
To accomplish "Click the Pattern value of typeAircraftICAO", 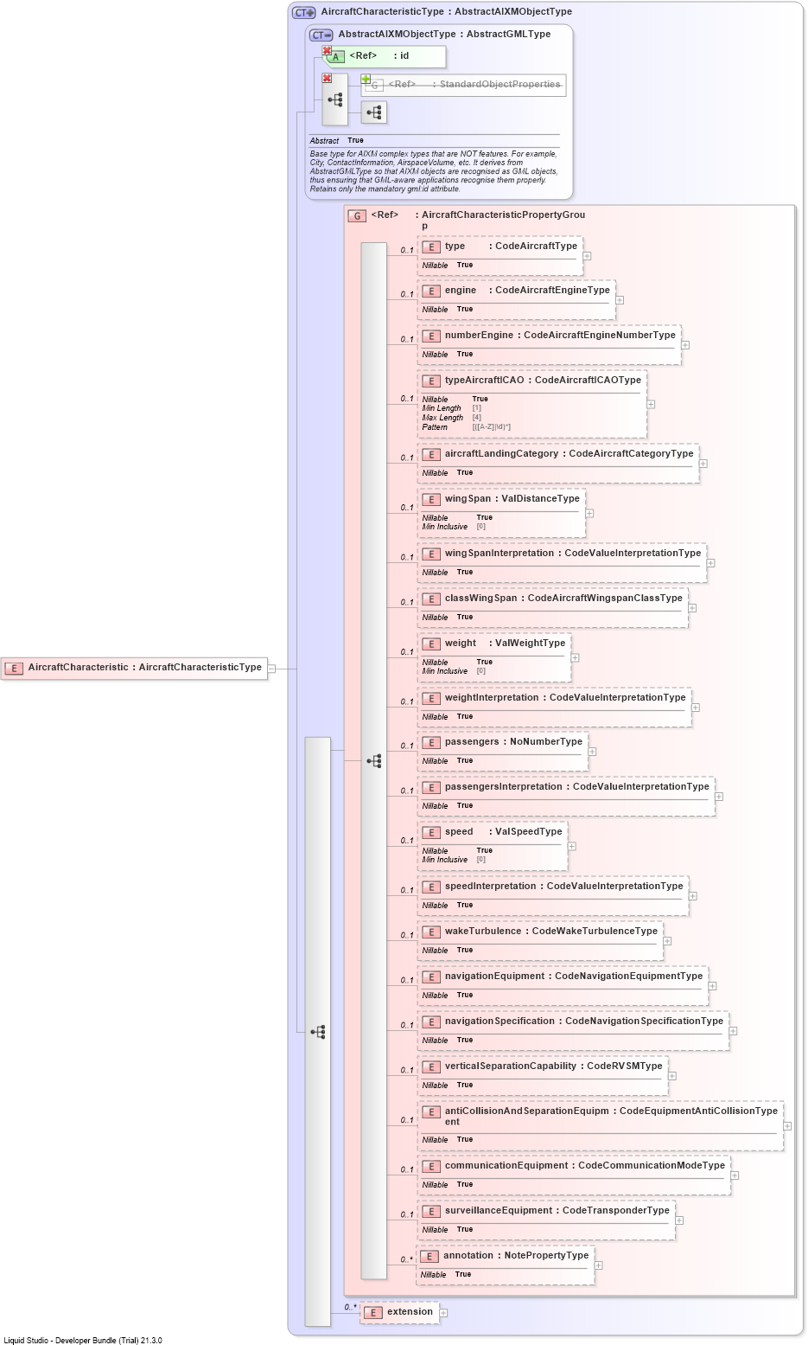I will [x=492, y=427].
